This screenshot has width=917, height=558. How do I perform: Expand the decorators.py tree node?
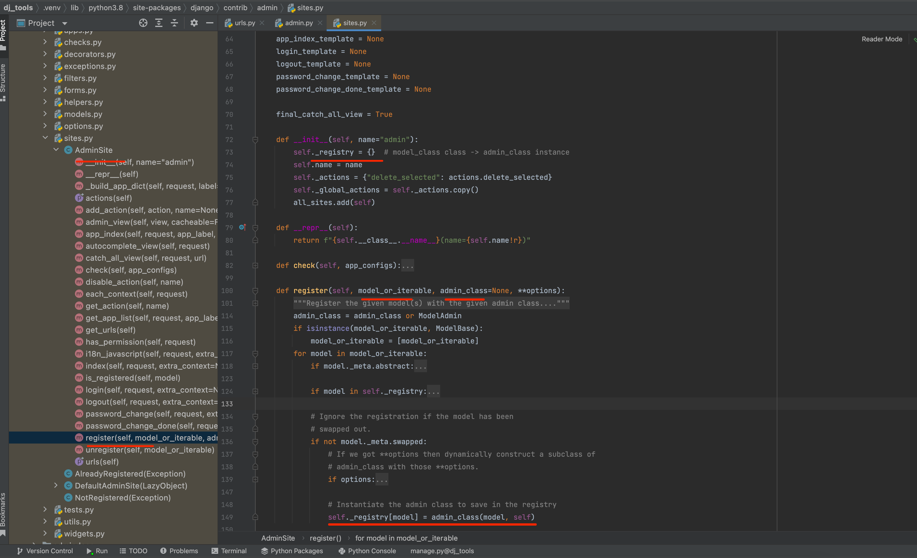tap(45, 54)
